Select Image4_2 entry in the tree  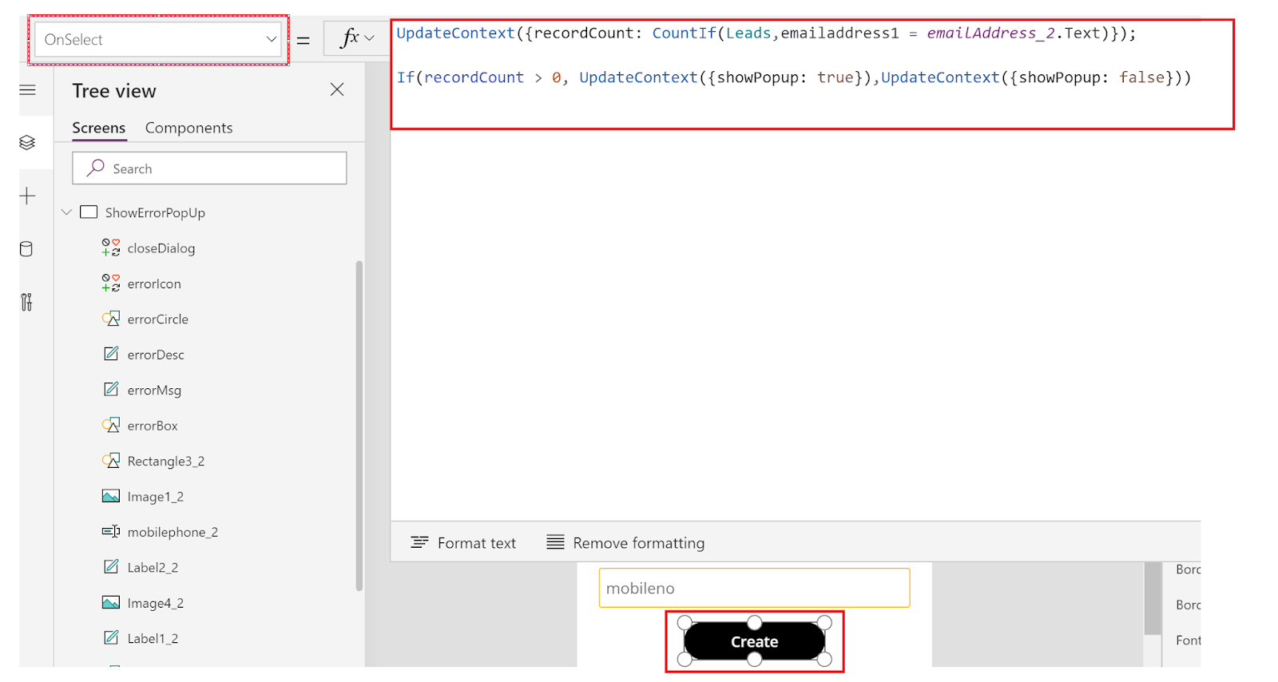155,603
